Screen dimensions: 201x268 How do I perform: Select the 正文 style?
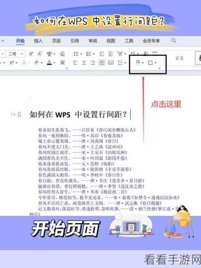(x=180, y=58)
